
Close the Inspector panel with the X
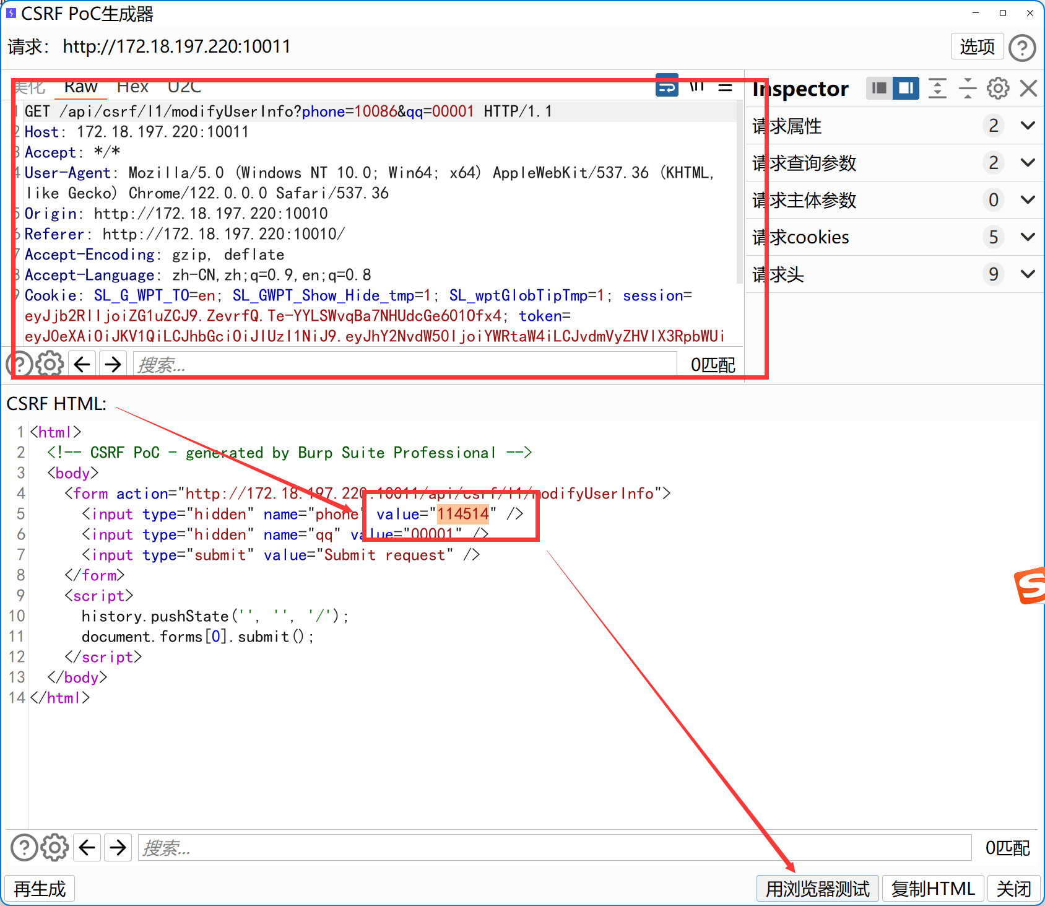[1028, 89]
